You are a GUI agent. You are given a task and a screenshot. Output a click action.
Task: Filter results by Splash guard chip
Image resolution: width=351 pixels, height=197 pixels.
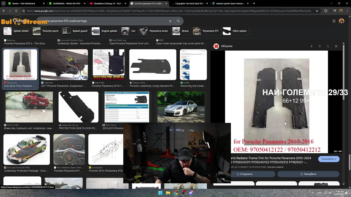tap(76, 31)
